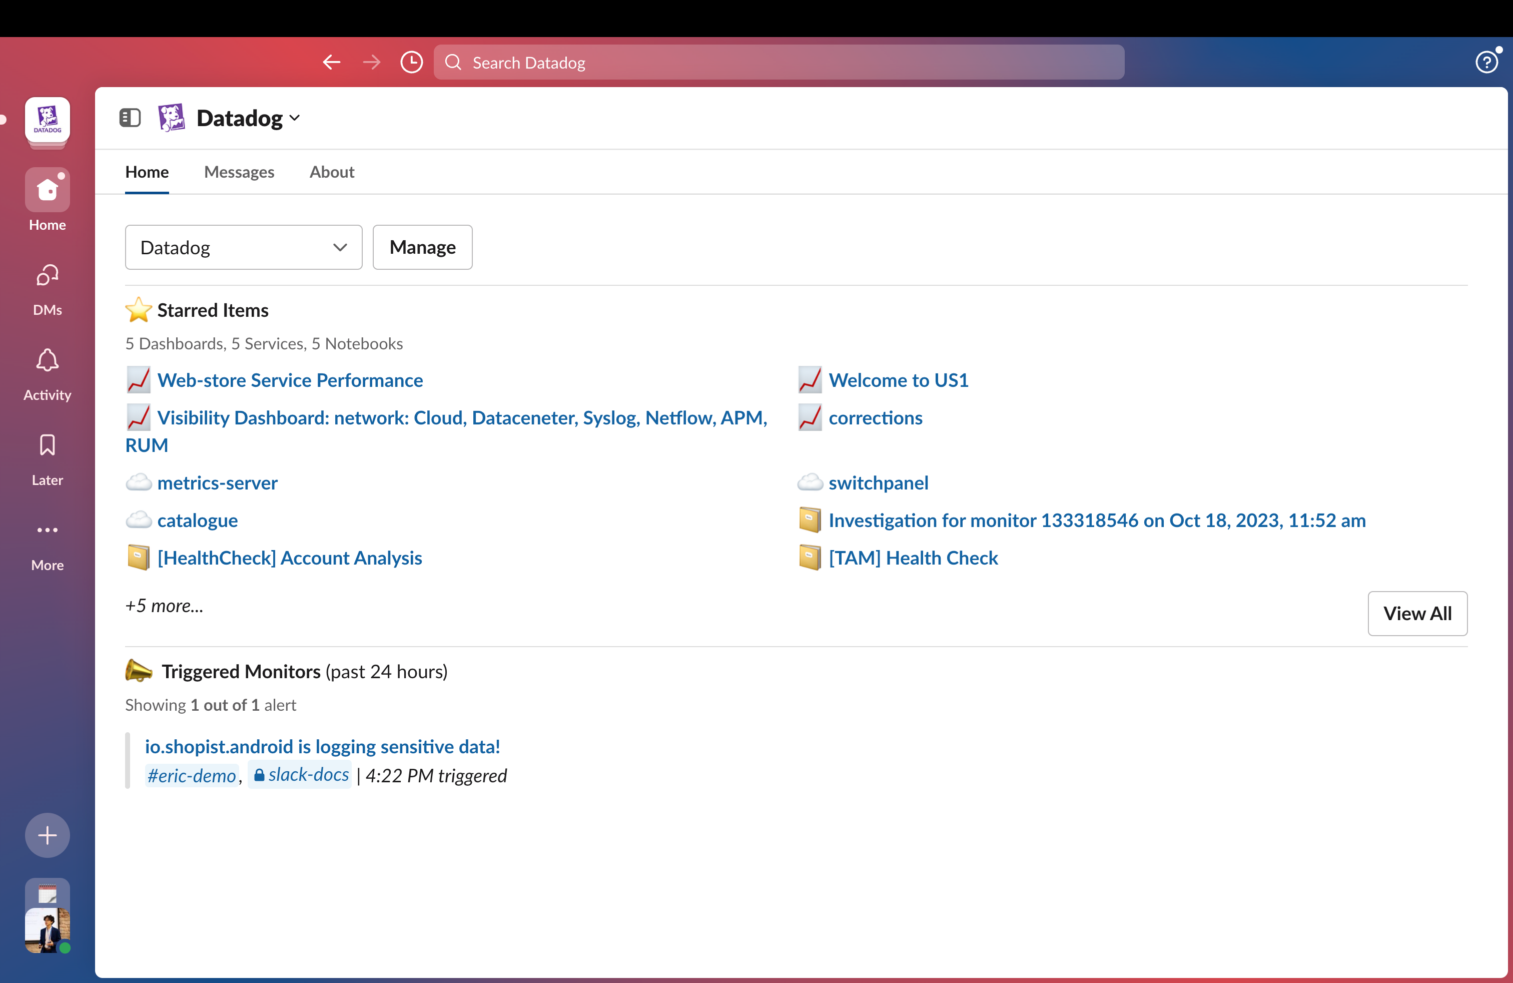Open the Datadog organization dropdown
This screenshot has width=1513, height=983.
click(244, 247)
